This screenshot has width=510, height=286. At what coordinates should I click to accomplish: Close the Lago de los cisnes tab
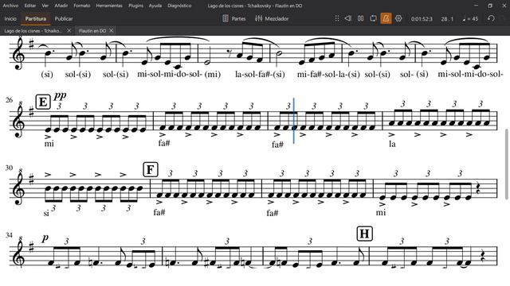pyautogui.click(x=69, y=30)
